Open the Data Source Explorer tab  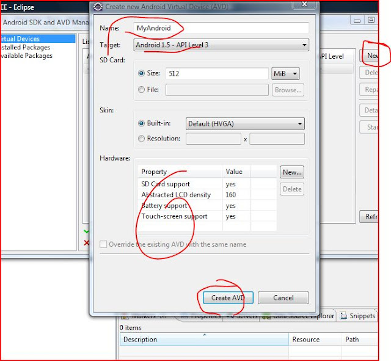[x=298, y=316]
